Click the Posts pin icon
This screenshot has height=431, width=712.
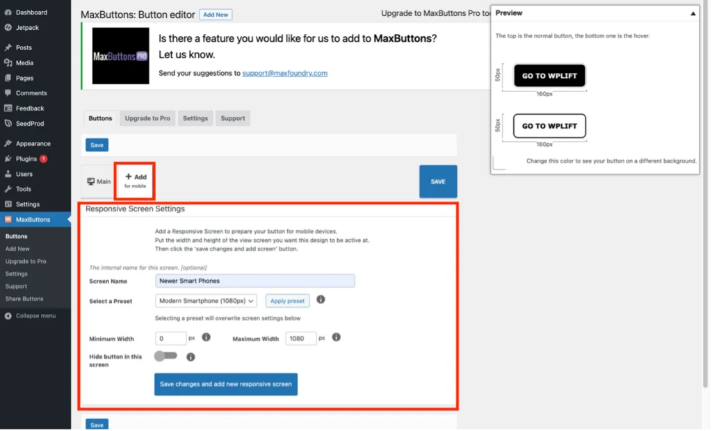8,48
